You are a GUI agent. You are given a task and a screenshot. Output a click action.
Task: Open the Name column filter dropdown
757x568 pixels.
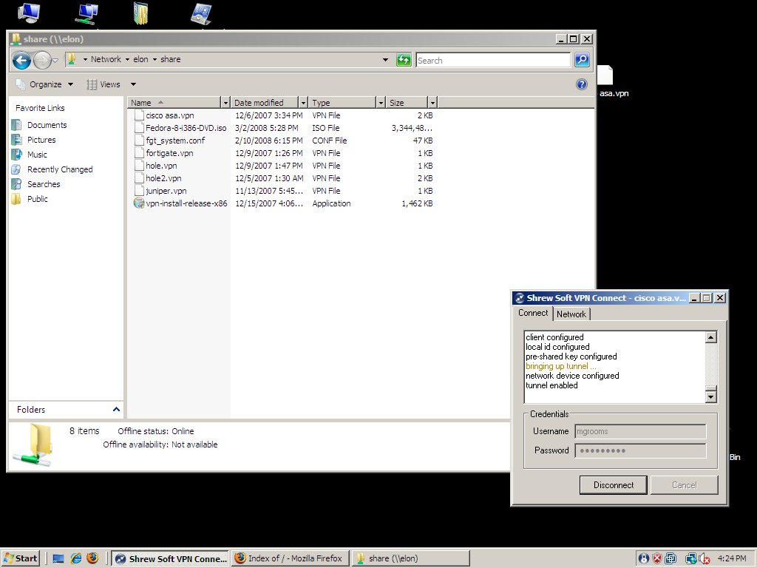pos(225,103)
